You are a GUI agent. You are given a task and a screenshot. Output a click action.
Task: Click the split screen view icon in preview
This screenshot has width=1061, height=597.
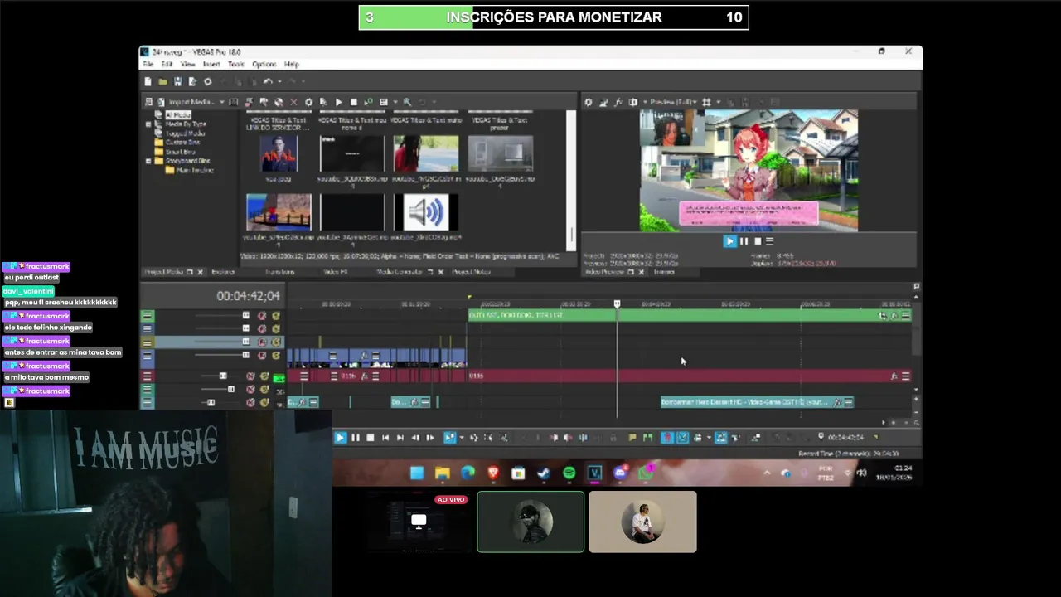point(633,102)
